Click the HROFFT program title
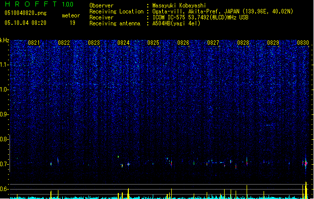Image resolution: width=314 pixels, height=199 pixels. coord(31,4)
